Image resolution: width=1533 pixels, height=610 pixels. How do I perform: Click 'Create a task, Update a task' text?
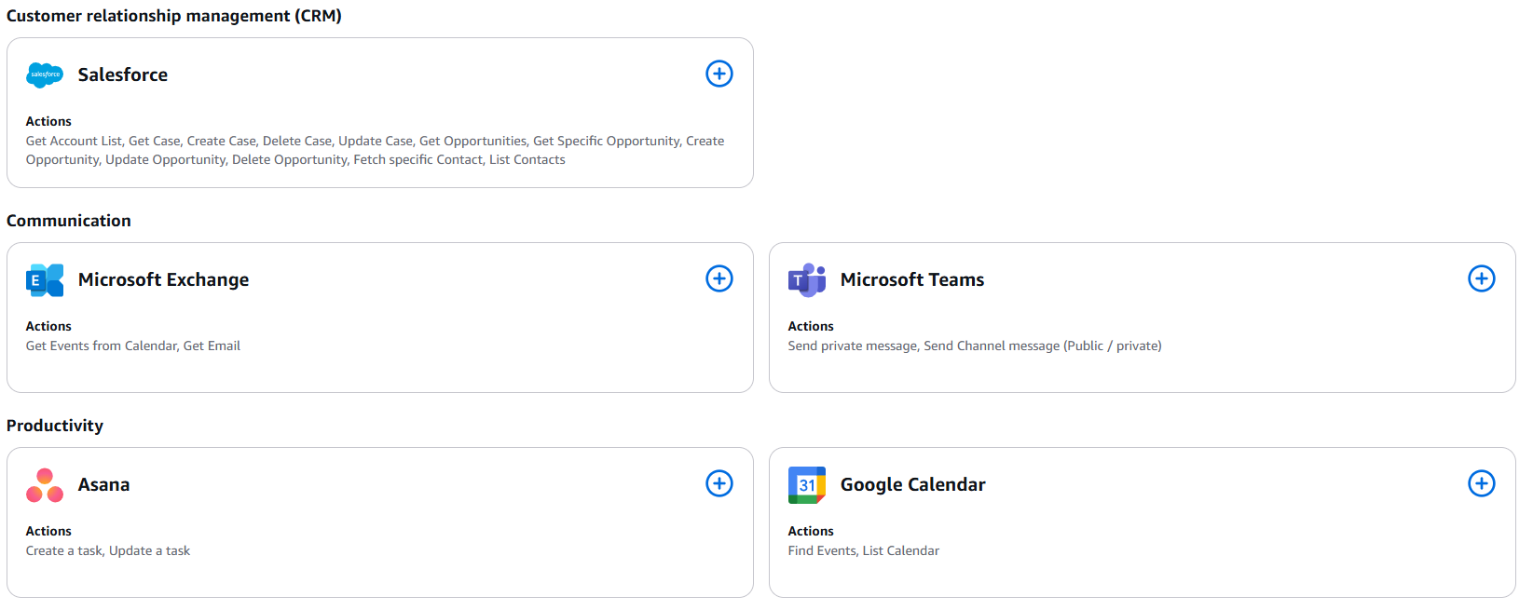pos(108,550)
